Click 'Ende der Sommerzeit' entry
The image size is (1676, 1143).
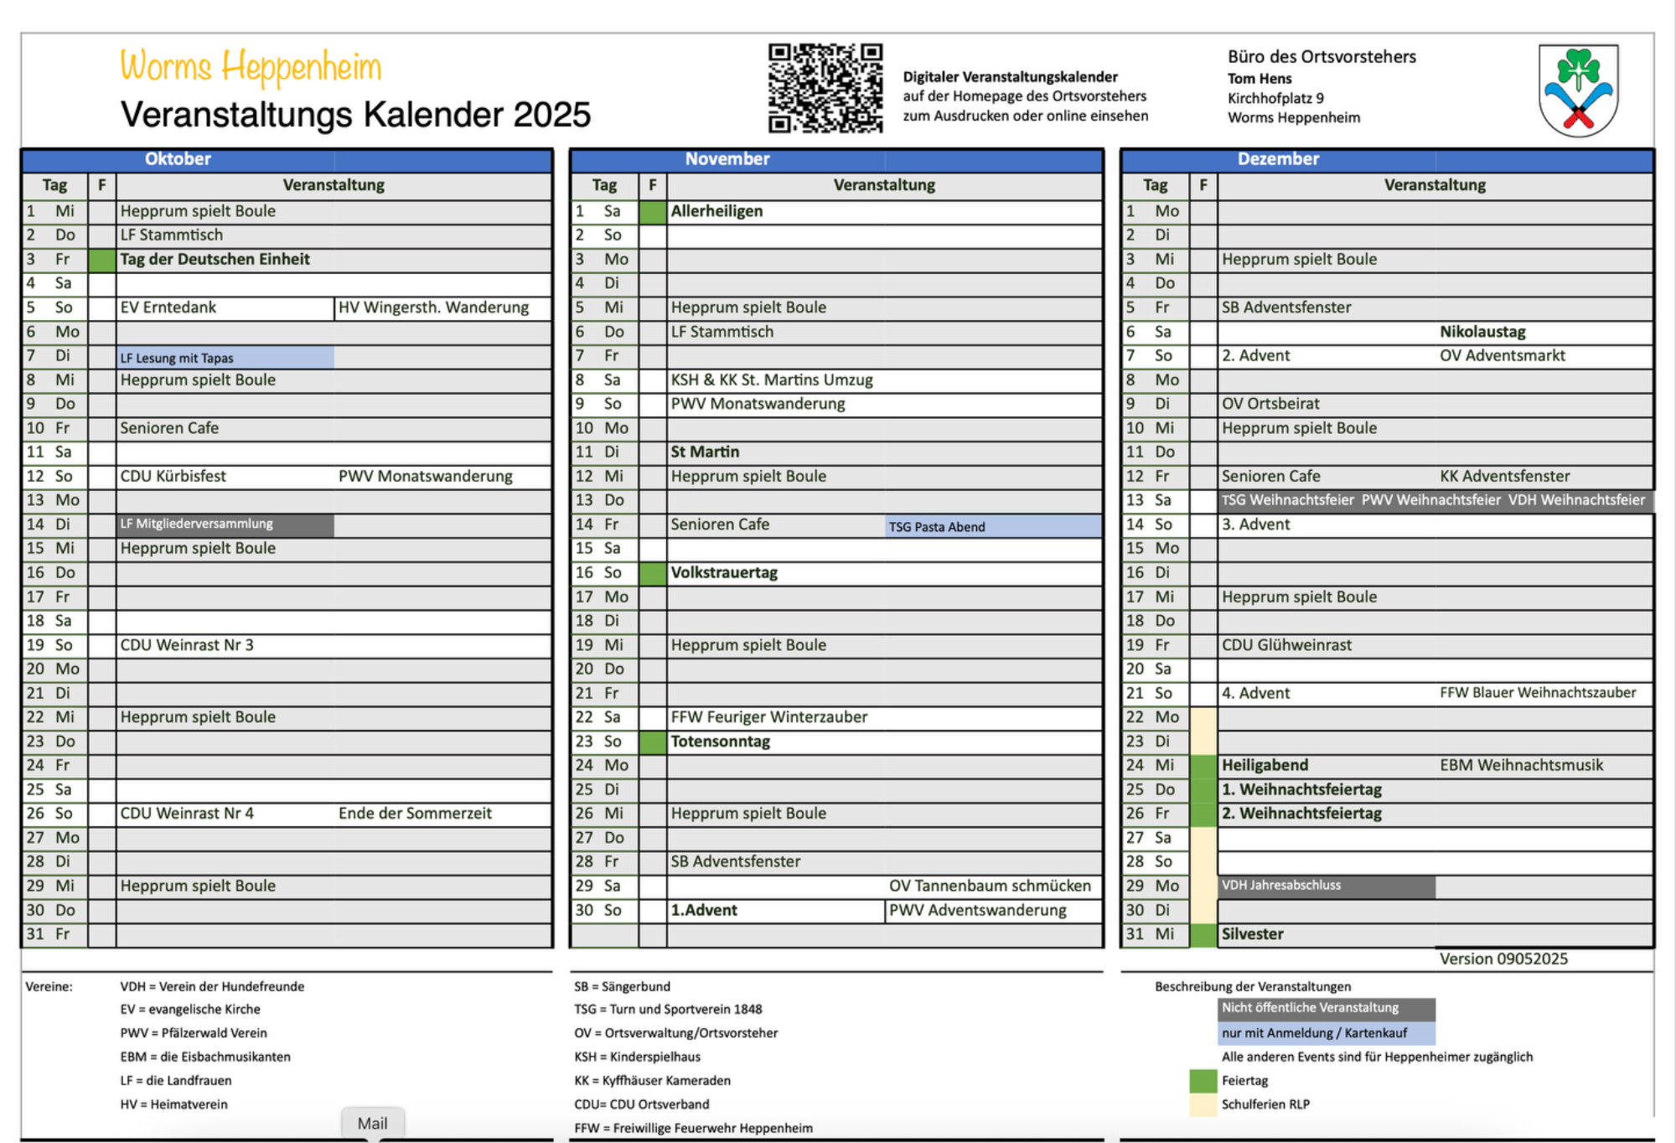(415, 814)
